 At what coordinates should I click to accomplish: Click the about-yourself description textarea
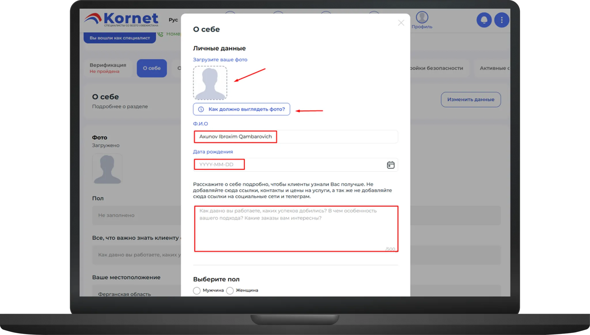pos(296,229)
